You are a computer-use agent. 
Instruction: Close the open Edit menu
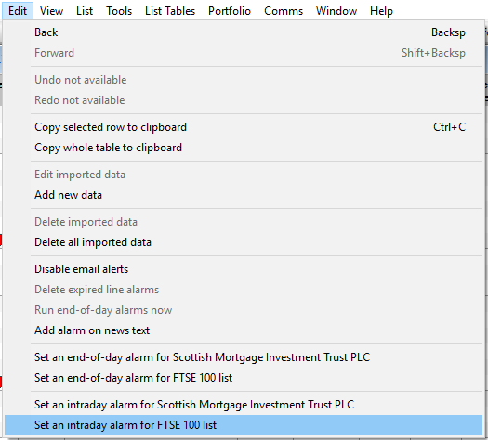click(18, 11)
